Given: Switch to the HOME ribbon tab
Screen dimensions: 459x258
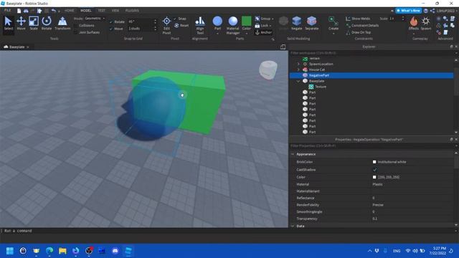Looking at the screenshot, I should [70, 11].
